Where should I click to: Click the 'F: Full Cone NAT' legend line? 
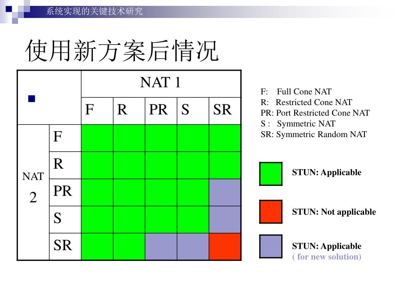296,91
